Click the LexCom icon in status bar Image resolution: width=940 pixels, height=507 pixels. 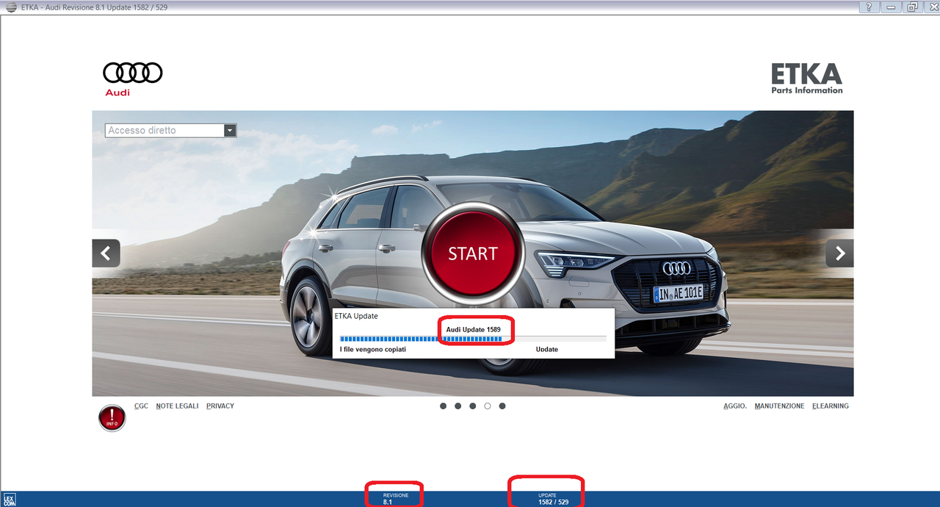click(x=10, y=499)
